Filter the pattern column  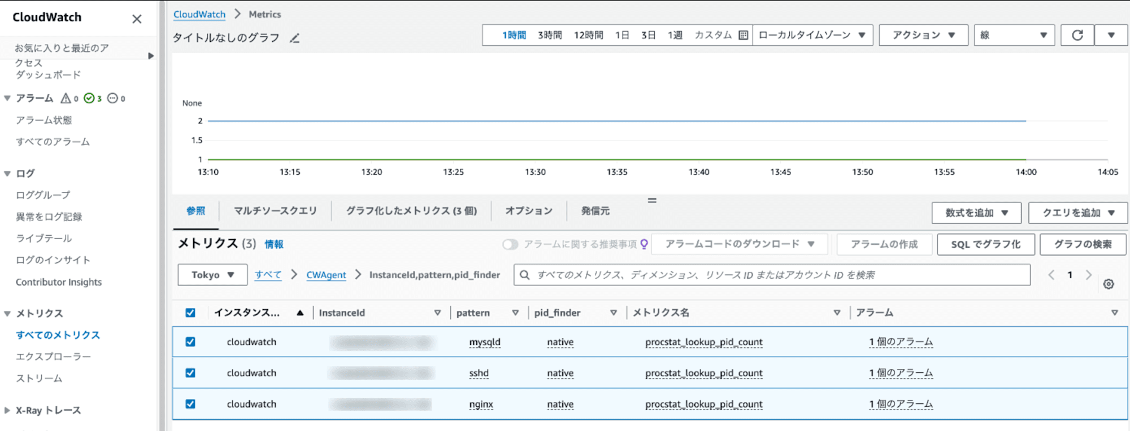[515, 313]
